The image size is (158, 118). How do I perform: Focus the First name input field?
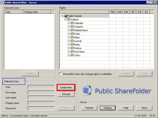pos(41,92)
